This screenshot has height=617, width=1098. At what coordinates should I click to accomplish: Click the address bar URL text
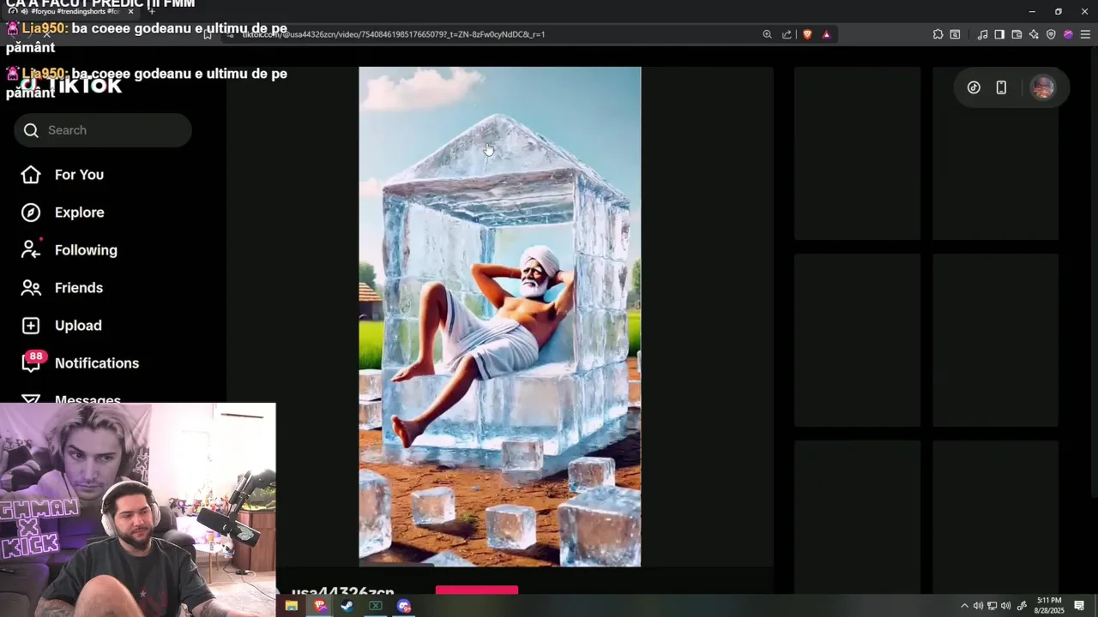click(393, 34)
